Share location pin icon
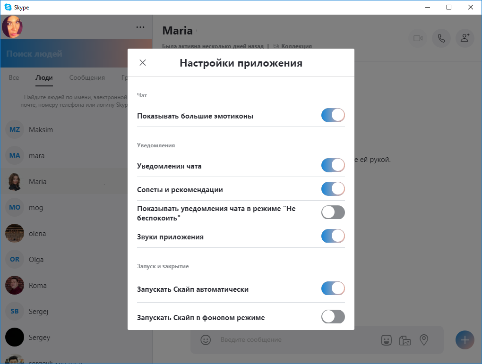 click(x=424, y=340)
